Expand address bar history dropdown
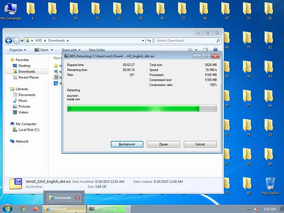This screenshot has width=284, height=213. pos(143,40)
